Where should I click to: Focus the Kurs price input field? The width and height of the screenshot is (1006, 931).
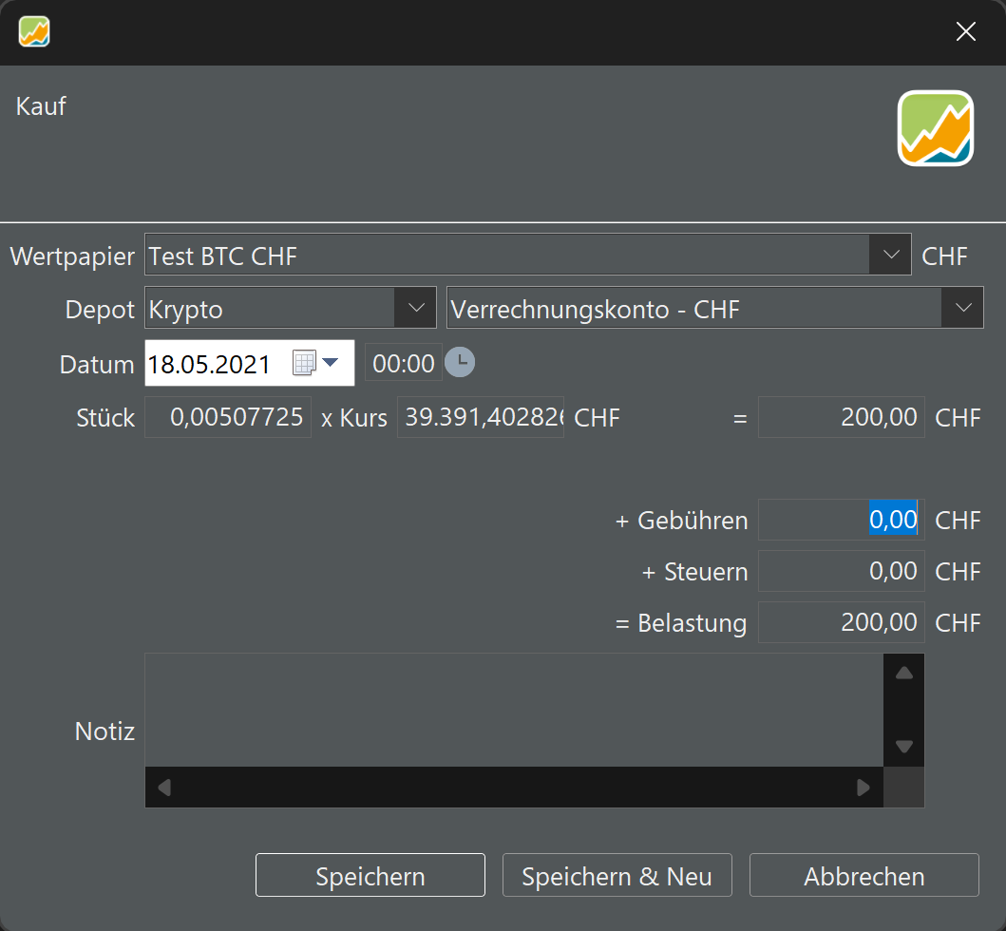point(480,417)
